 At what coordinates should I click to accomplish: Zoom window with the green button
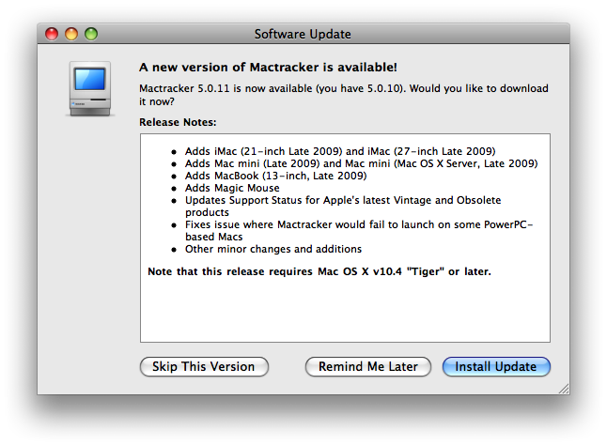[x=91, y=34]
